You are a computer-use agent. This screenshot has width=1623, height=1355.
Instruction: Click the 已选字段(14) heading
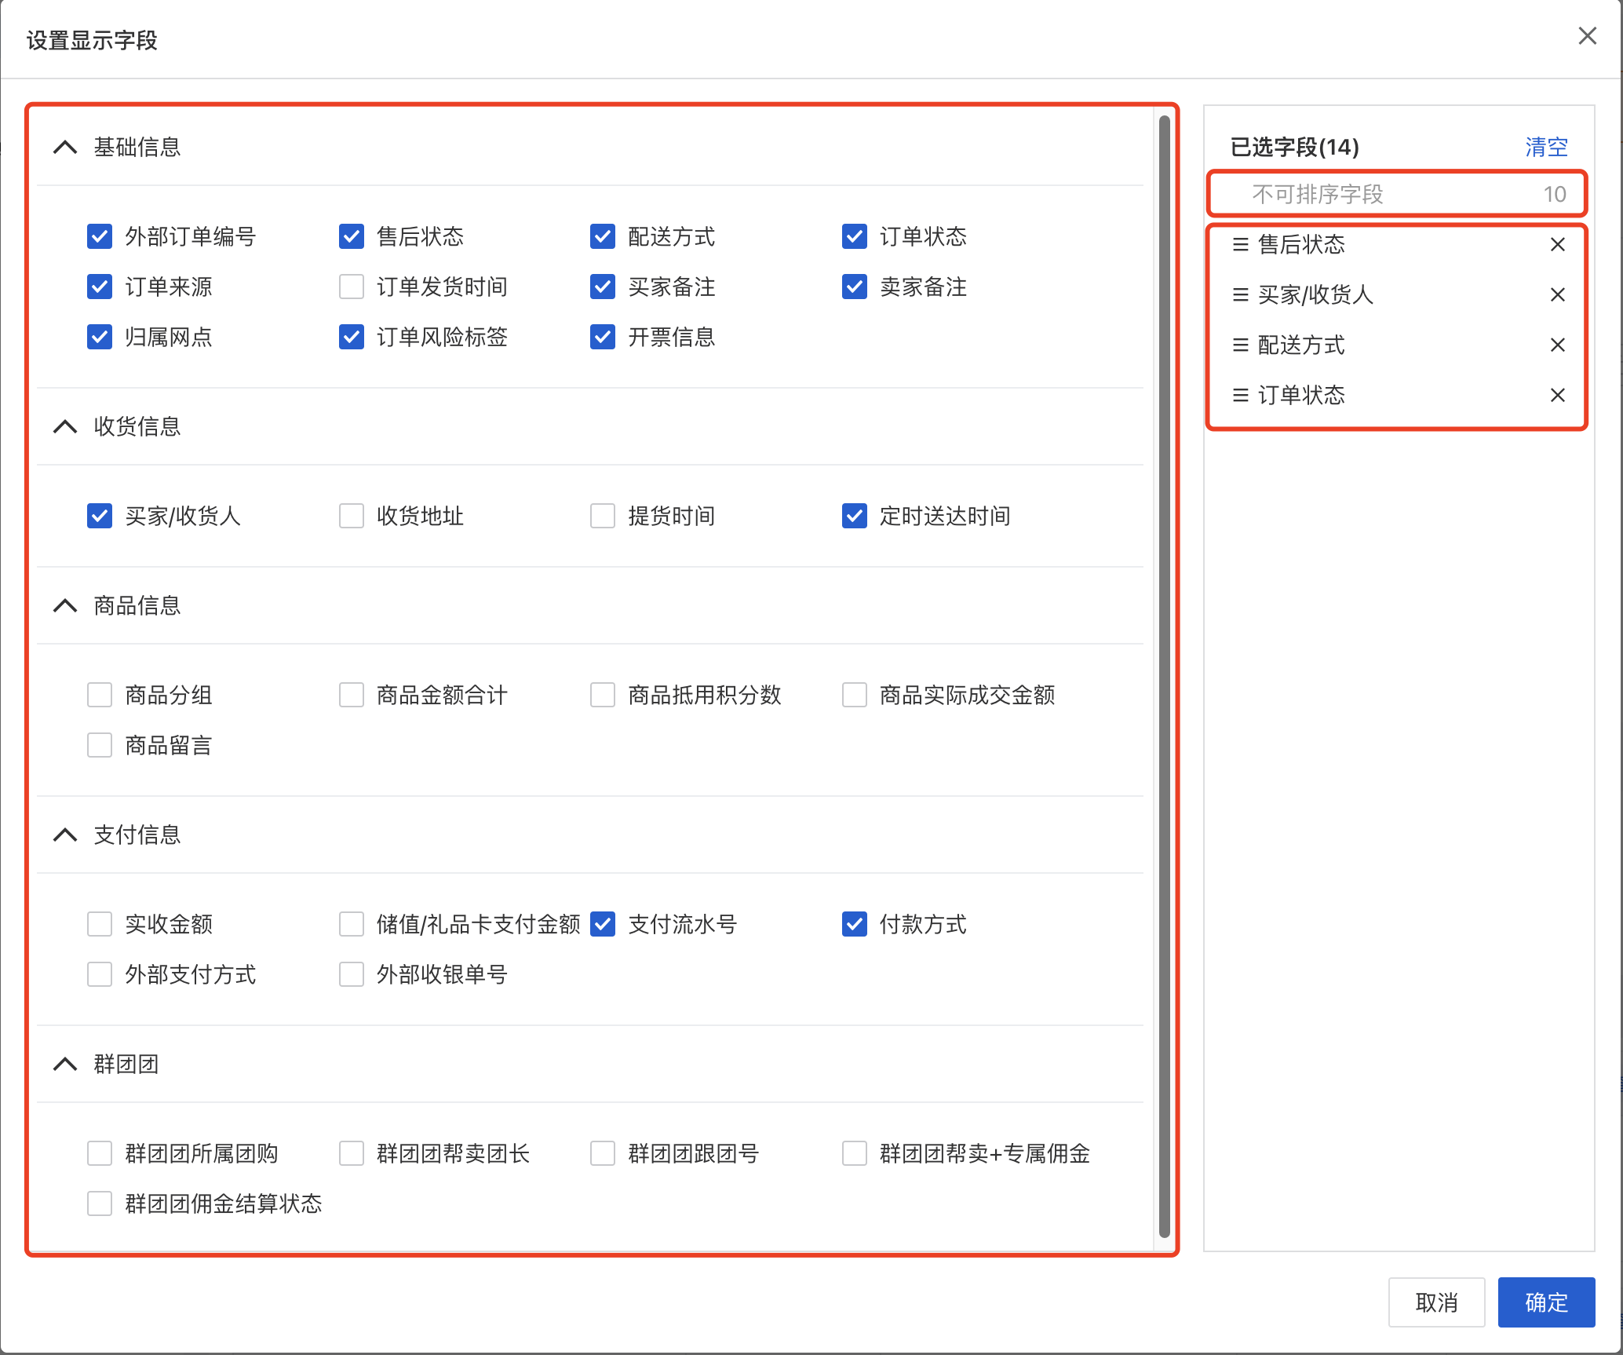pos(1295,147)
